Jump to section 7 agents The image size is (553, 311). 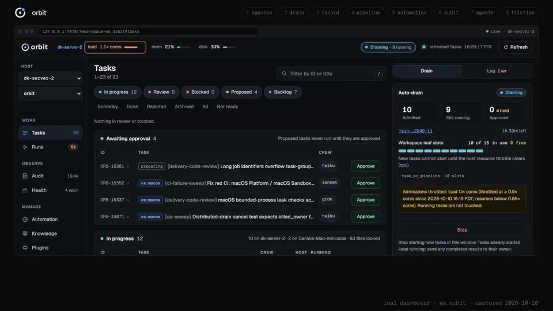pos(482,13)
